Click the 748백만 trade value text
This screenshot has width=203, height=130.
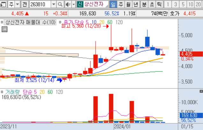tap(159, 13)
